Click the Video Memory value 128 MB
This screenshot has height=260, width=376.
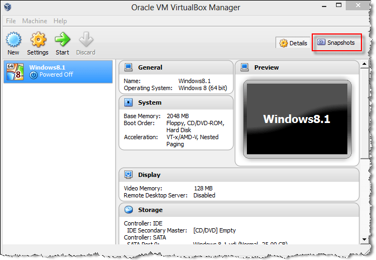[203, 188]
